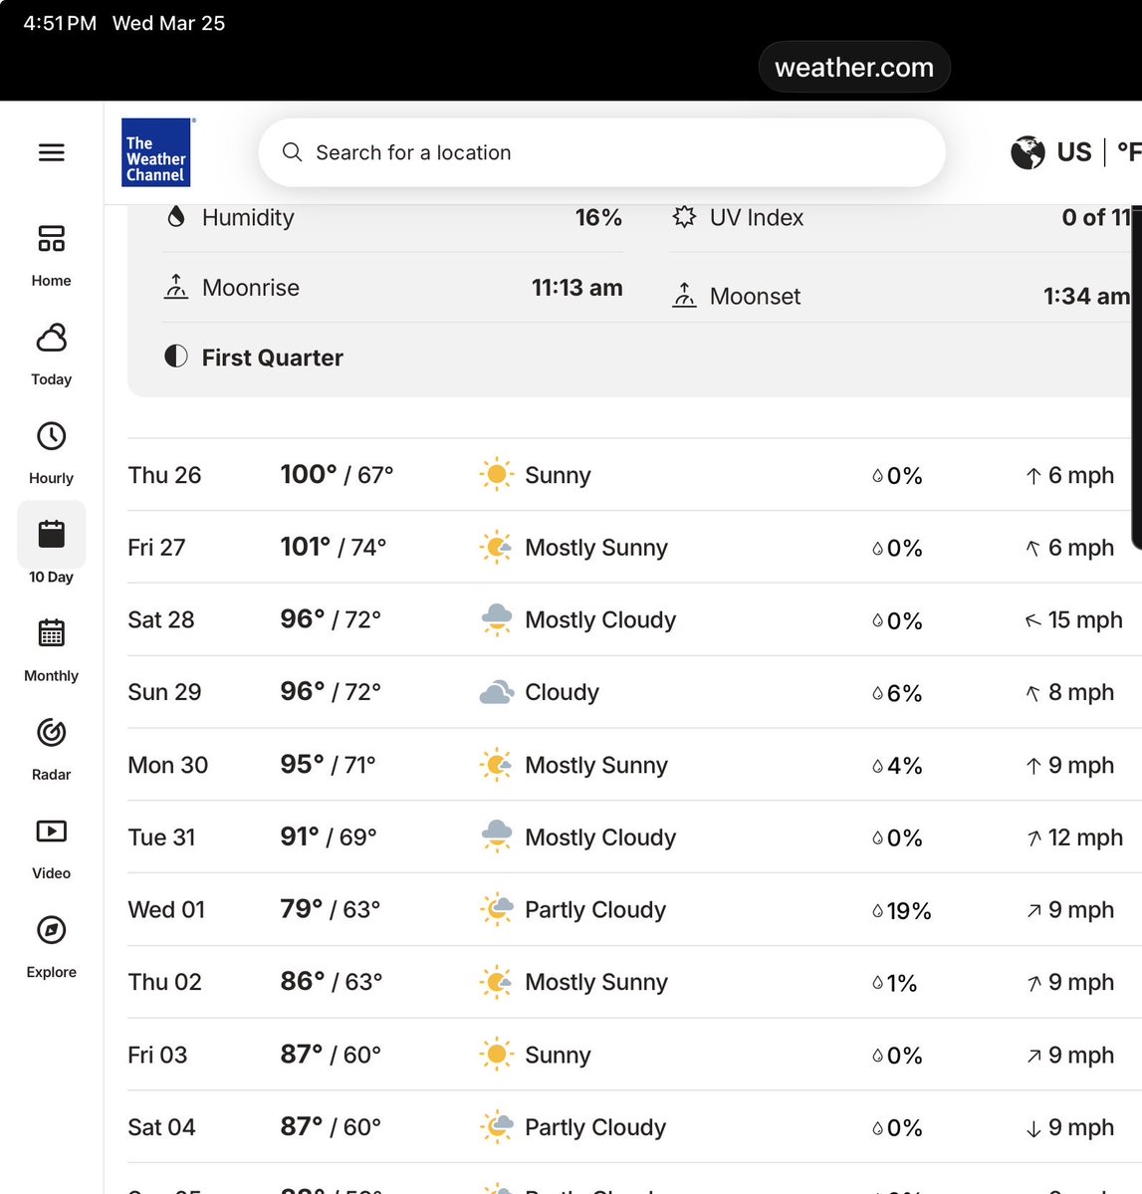Click the Mostly Sunny icon for Thu 02
The width and height of the screenshot is (1142, 1194).
(x=497, y=982)
